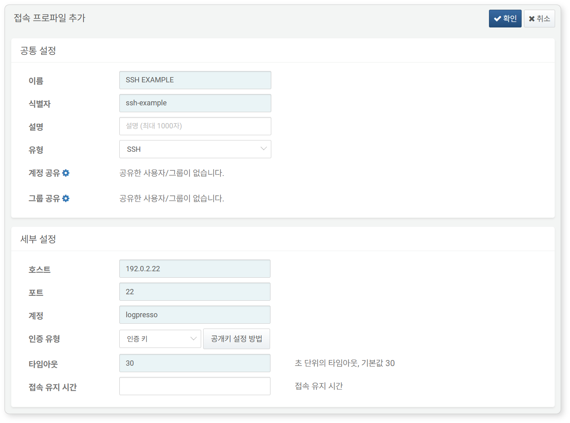Click the 공통 설정 section heading
570x423 pixels.
pyautogui.click(x=38, y=50)
